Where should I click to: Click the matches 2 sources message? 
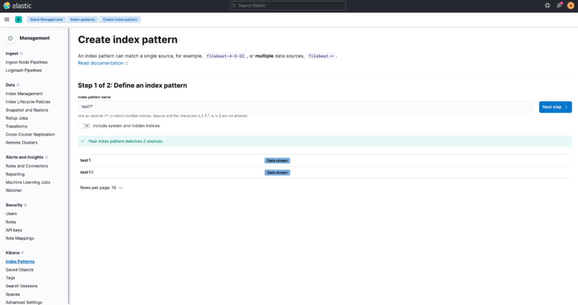coord(126,141)
